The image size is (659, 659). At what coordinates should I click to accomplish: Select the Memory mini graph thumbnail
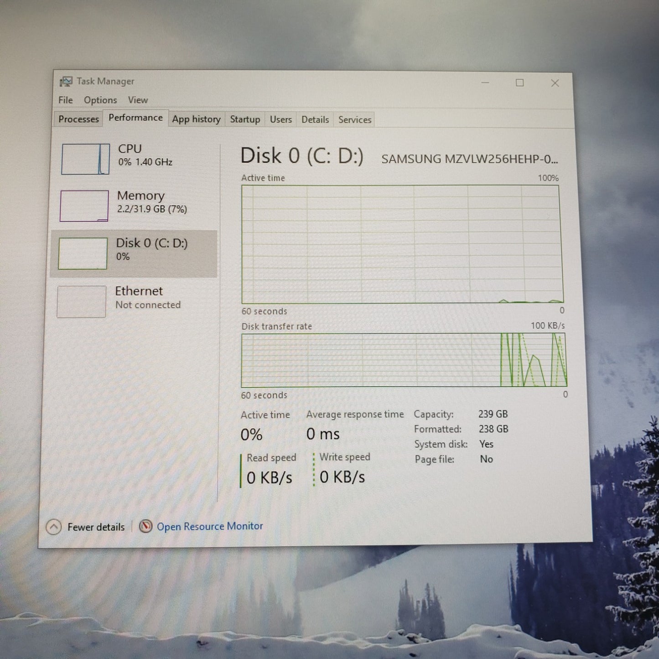tap(84, 206)
